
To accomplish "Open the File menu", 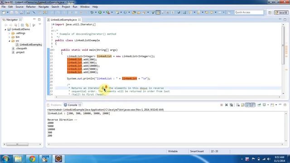I will 4,7.
